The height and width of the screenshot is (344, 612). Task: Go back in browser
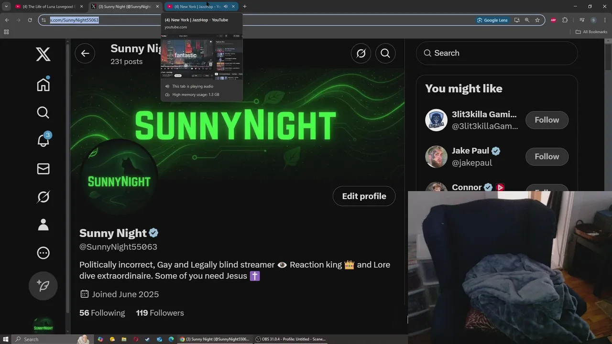[x=7, y=20]
